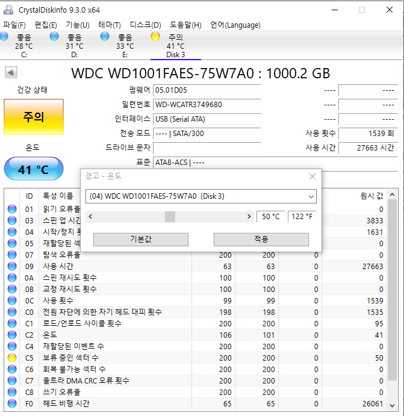
Task: Click transfer mode field SATA/300
Action: [x=207, y=134]
